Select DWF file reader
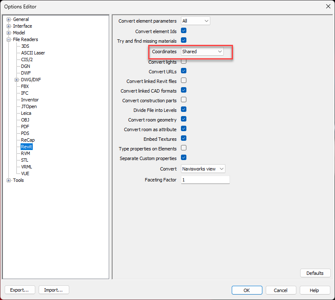Viewport: 335px width, 300px height. (x=26, y=73)
